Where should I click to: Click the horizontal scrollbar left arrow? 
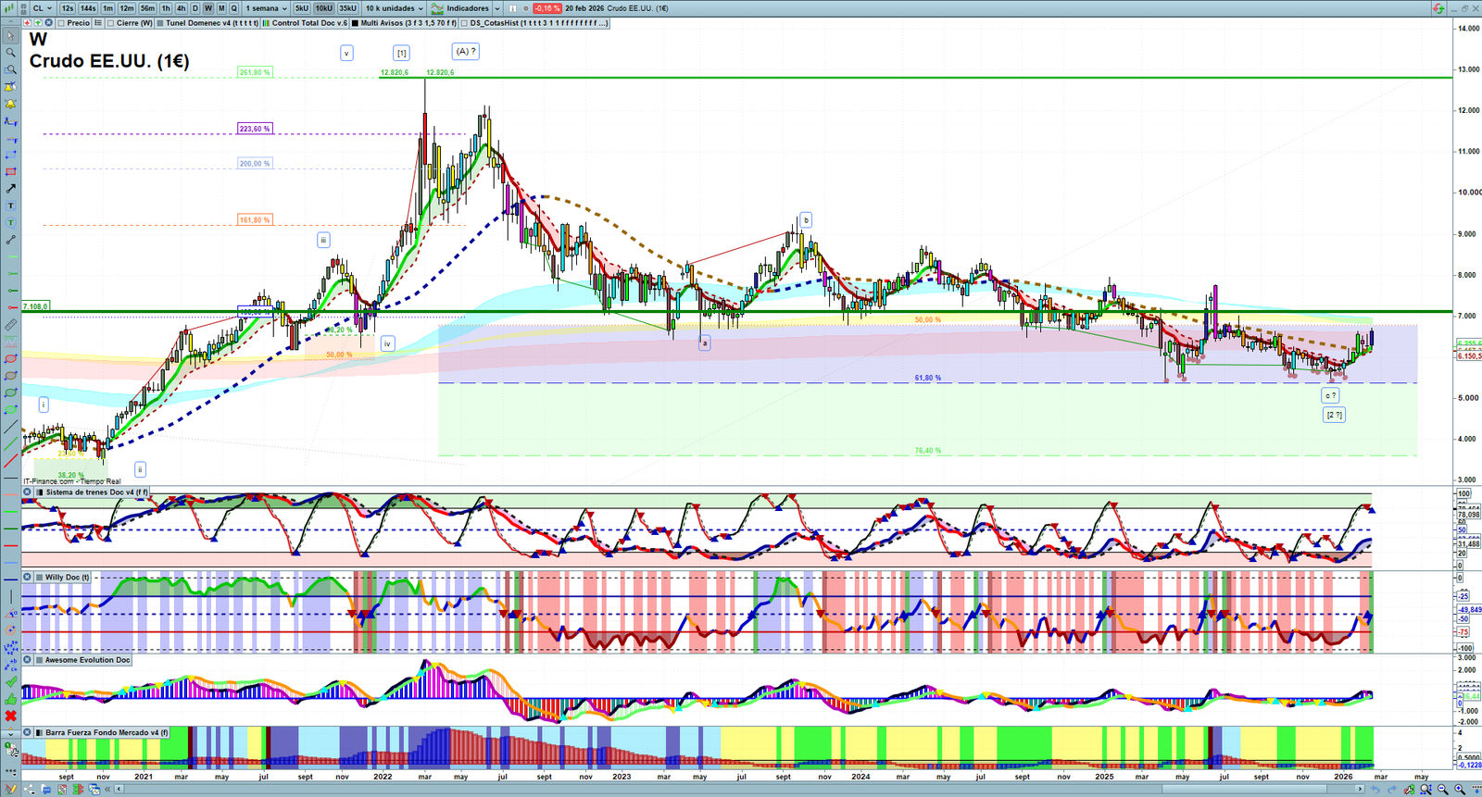(119, 790)
